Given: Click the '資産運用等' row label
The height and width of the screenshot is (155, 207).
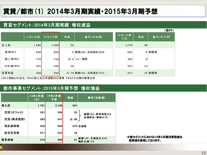Looking at the screenshot, I should (x=12, y=126).
